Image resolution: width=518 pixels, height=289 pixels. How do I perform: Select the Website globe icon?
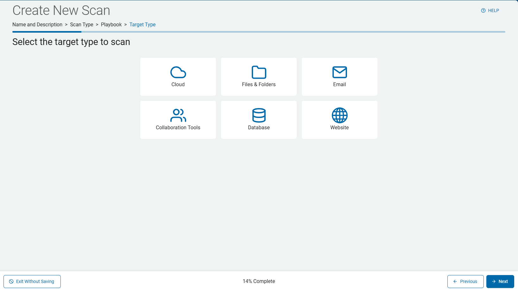(x=339, y=115)
